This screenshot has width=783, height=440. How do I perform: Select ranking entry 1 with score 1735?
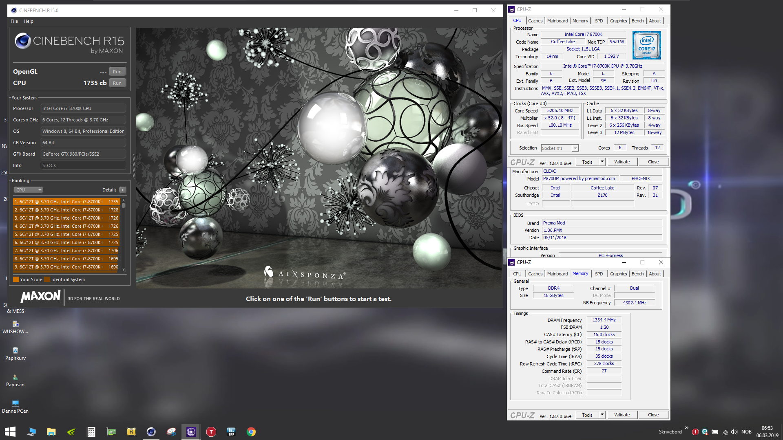click(x=66, y=202)
